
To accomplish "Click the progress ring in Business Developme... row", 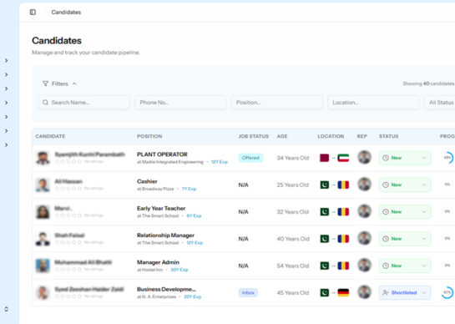I will point(447,292).
